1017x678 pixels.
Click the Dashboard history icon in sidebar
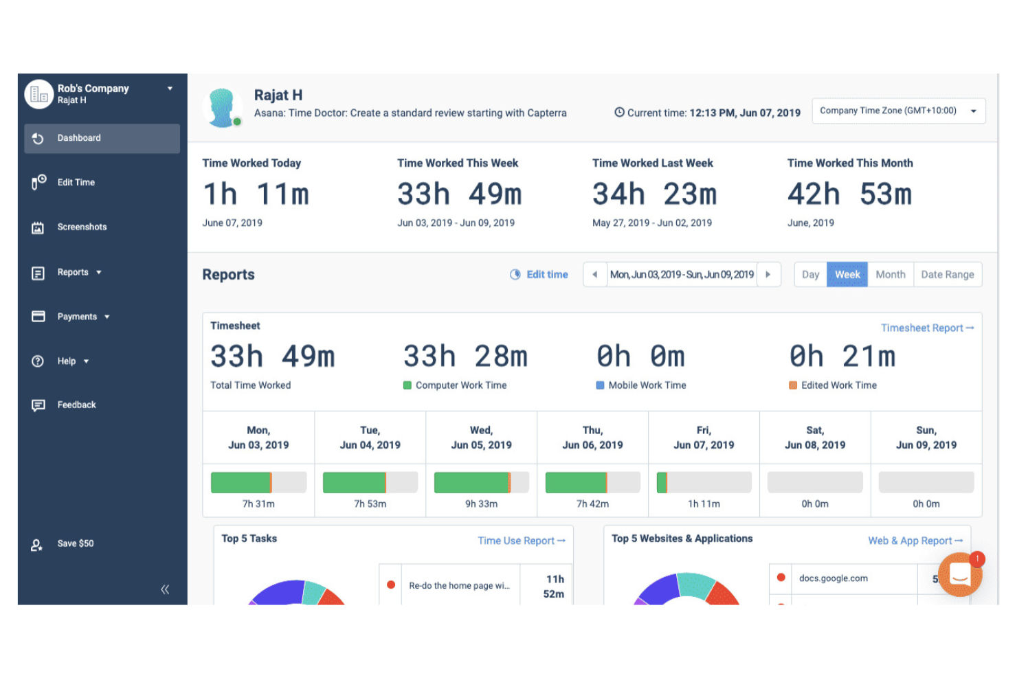click(38, 139)
